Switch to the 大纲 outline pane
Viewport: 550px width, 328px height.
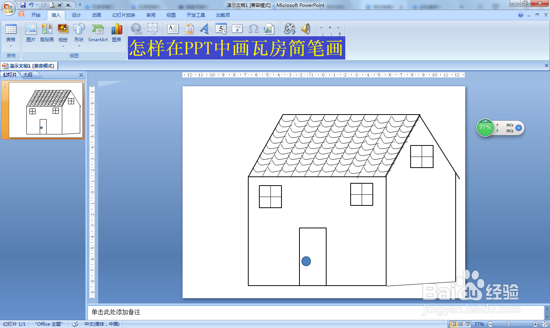pos(28,75)
